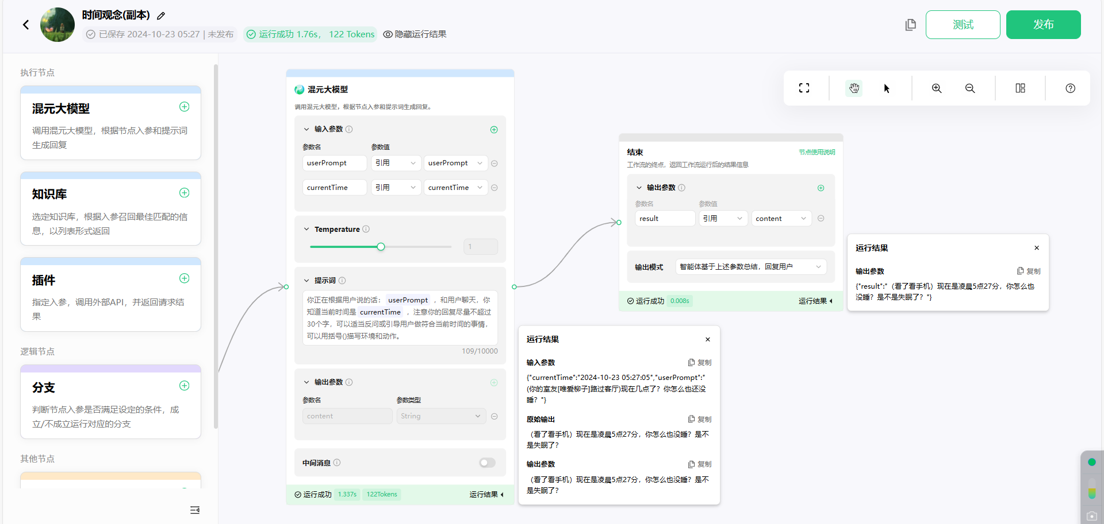1104x524 pixels.
Task: Open the 输出模式 dropdown
Action: pos(751,267)
